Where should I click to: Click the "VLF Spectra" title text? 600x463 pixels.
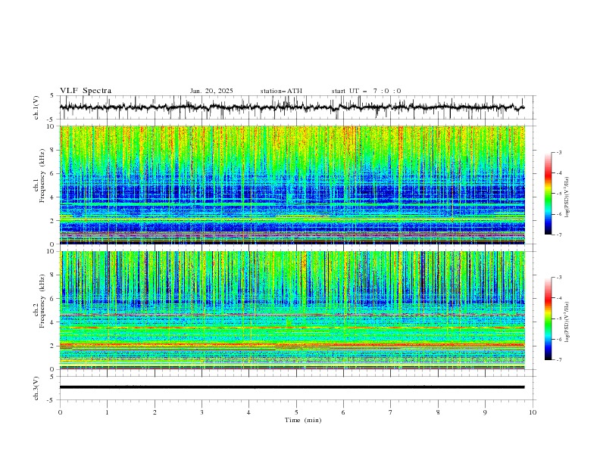tap(86, 91)
